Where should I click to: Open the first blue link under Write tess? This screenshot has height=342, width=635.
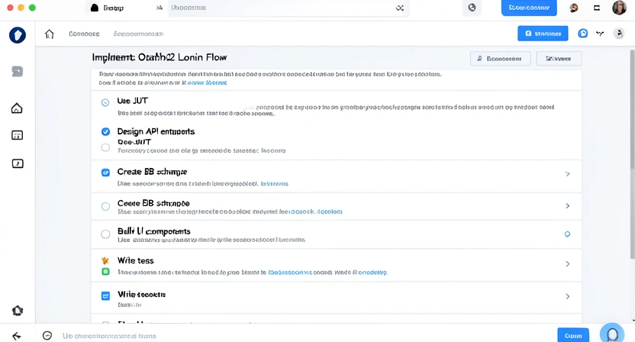pos(290,273)
